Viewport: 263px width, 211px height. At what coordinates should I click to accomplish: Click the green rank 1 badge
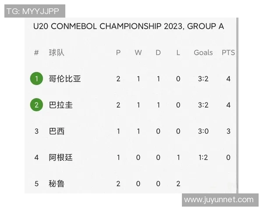37,79
